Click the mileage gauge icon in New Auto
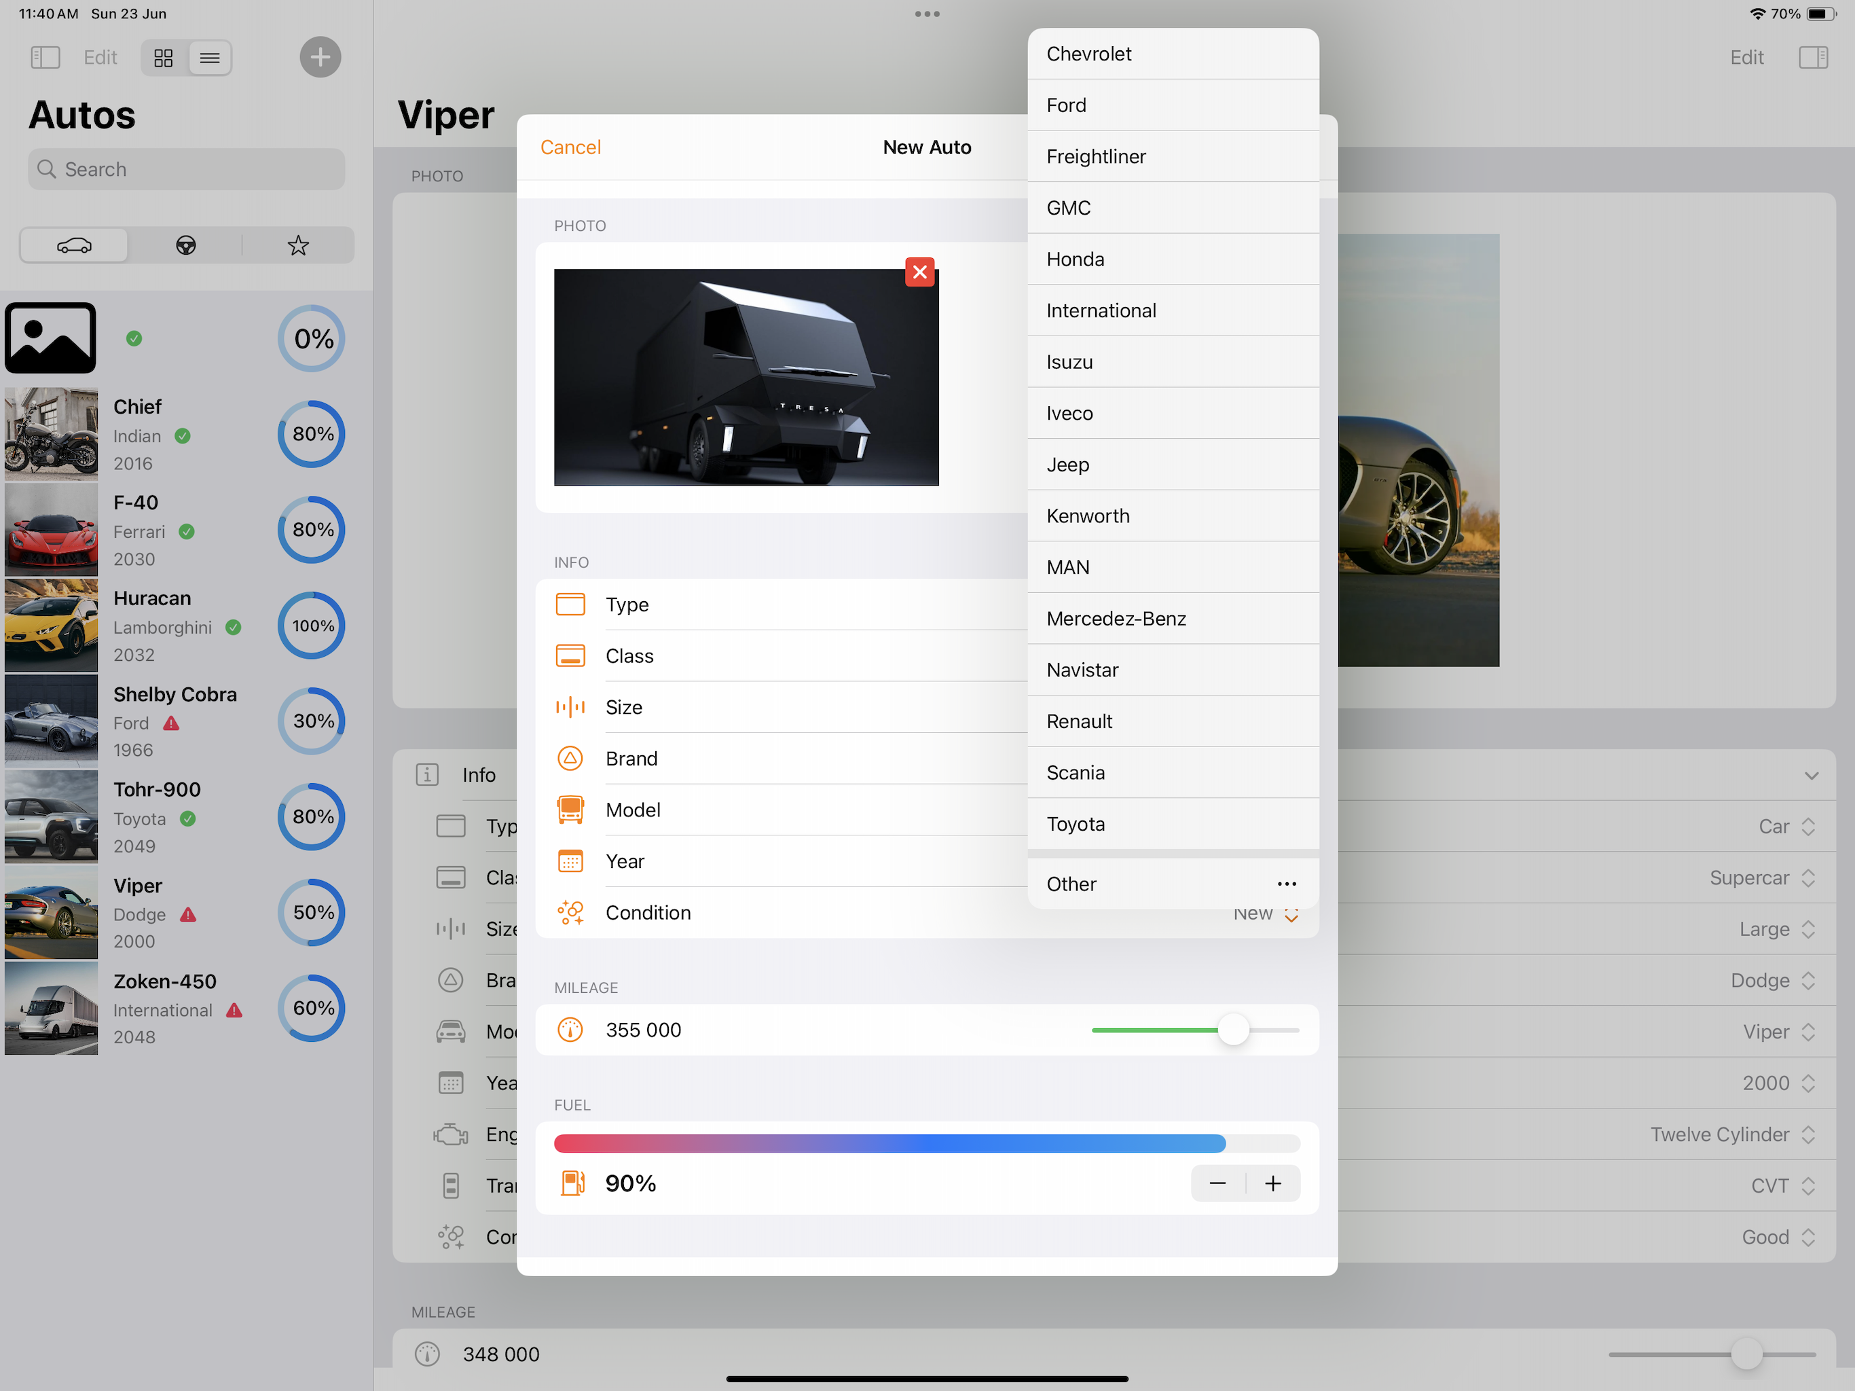The width and height of the screenshot is (1855, 1391). (x=570, y=1030)
